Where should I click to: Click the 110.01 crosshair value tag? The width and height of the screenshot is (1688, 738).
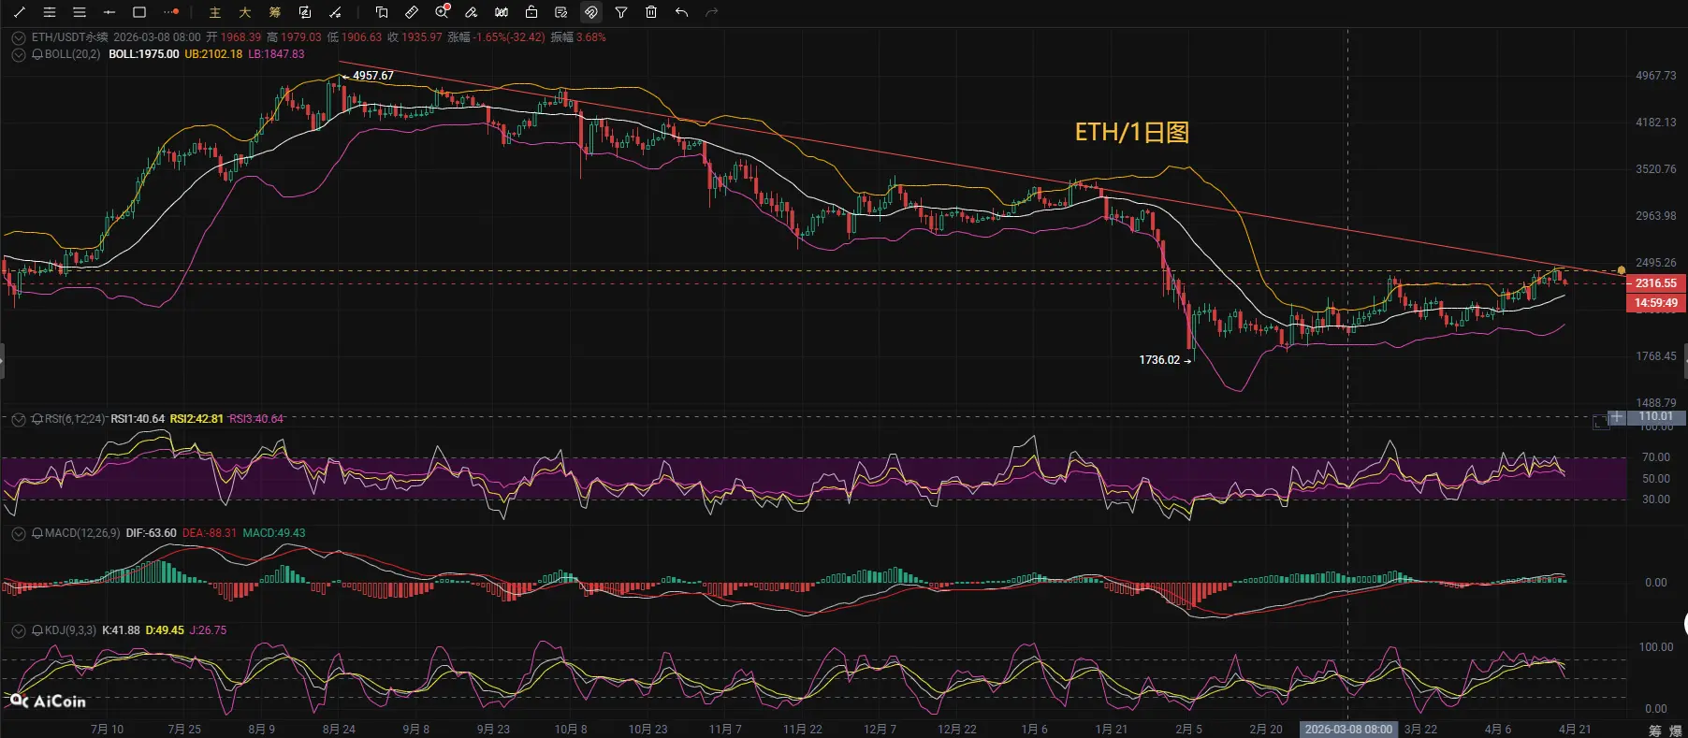point(1656,417)
